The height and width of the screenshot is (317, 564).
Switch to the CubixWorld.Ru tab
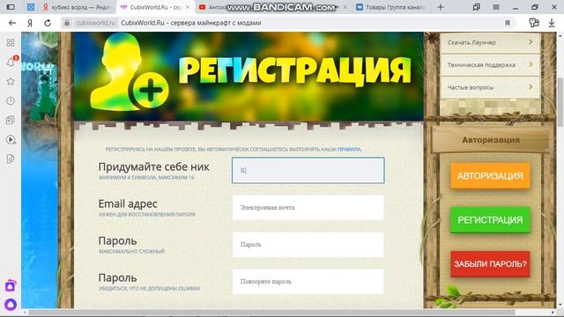(x=156, y=7)
